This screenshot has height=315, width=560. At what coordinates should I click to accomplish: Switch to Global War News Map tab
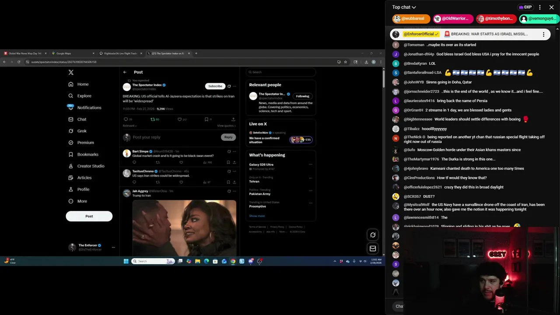click(x=25, y=53)
